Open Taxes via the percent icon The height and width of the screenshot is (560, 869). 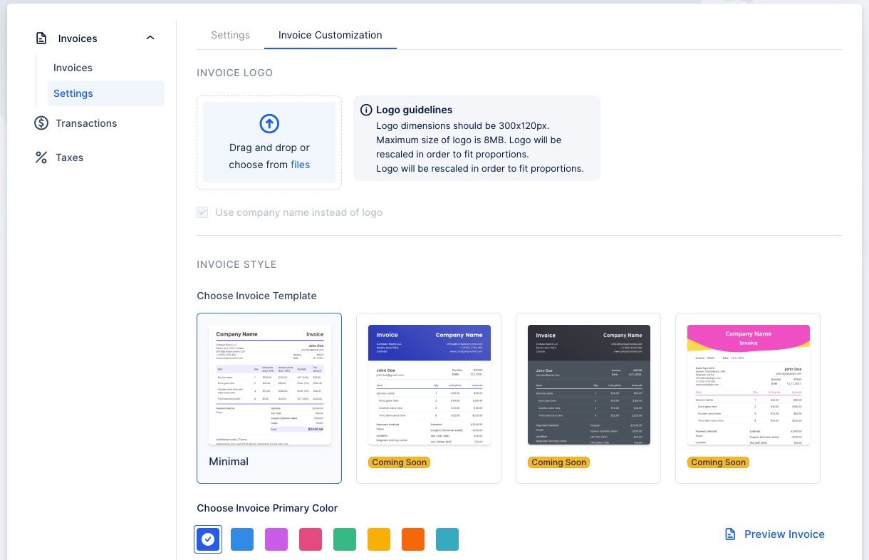tap(41, 157)
